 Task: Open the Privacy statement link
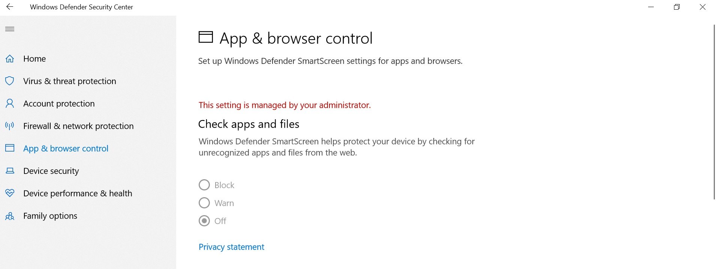(231, 247)
